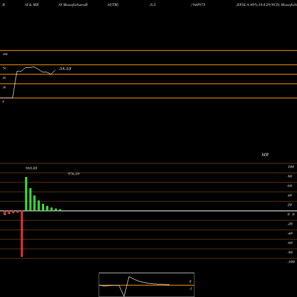Click the 'SI(TM)' header text
This screenshot has height=297, width=297.
click(113, 5)
